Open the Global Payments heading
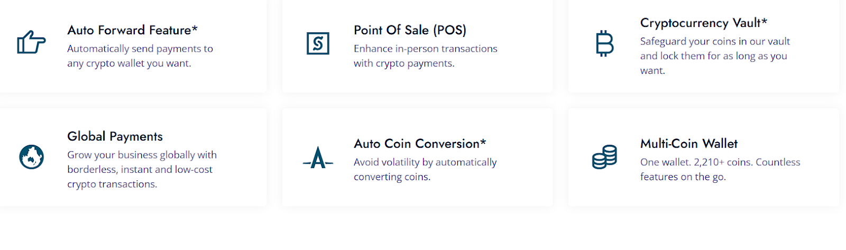Image resolution: width=846 pixels, height=250 pixels. pyautogui.click(x=115, y=136)
